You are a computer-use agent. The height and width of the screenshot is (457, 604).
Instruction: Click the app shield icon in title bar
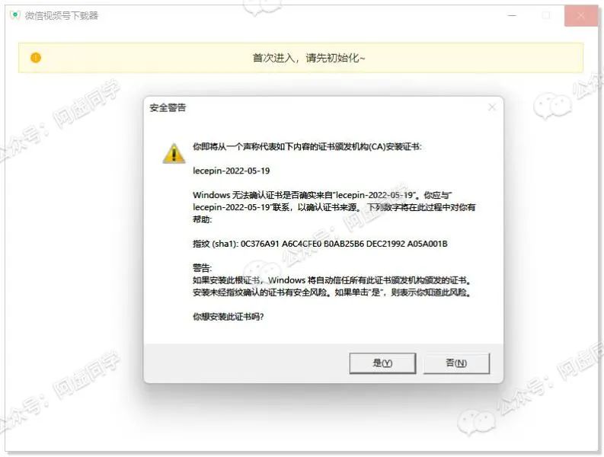click(14, 15)
